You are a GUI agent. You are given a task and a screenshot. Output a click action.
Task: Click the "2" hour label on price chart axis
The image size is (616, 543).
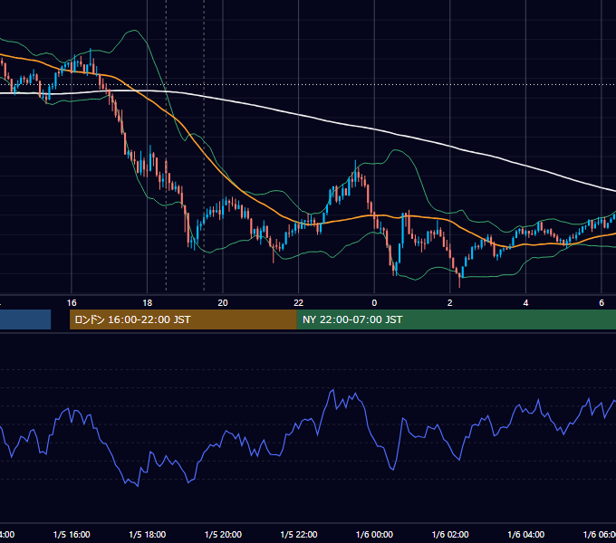[x=450, y=303]
